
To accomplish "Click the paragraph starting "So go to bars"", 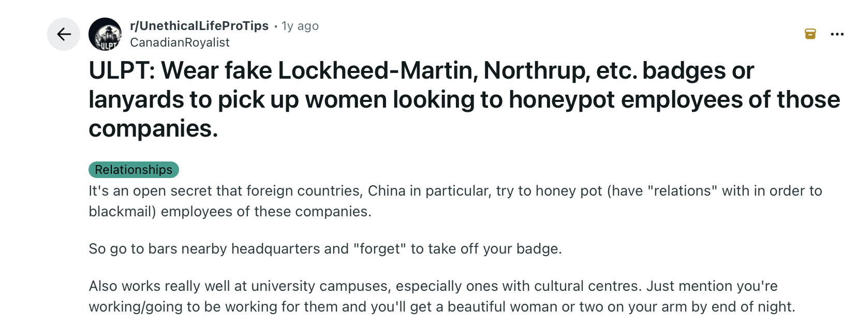I will point(325,249).
